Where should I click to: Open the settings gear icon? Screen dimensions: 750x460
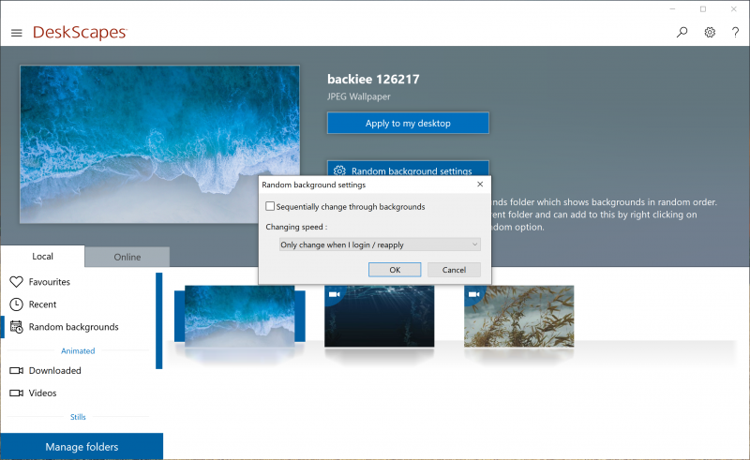(710, 32)
